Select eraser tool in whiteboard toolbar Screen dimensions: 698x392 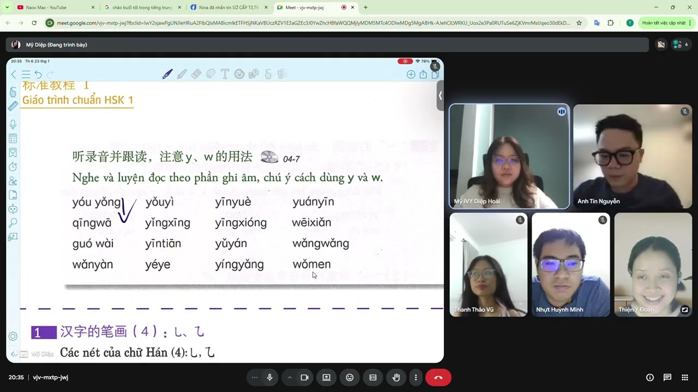196,74
